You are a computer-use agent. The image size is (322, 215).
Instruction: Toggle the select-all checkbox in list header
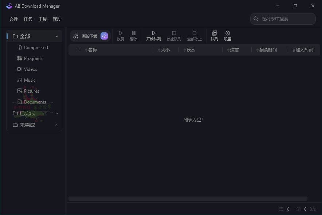pos(78,50)
